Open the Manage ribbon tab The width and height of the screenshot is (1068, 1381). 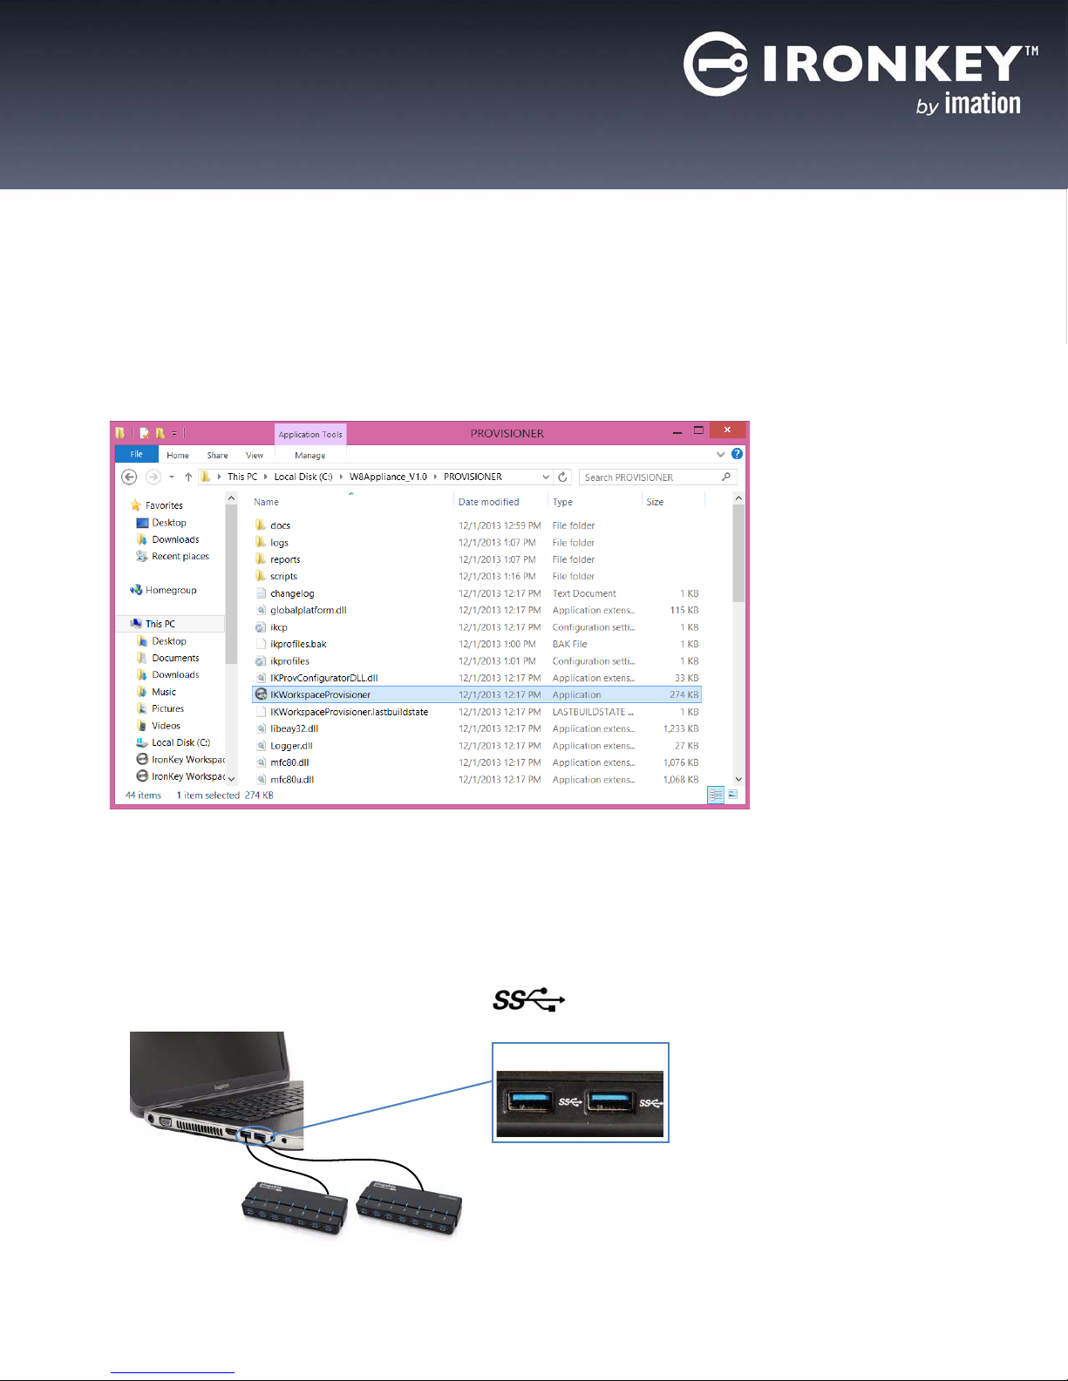[x=310, y=455]
